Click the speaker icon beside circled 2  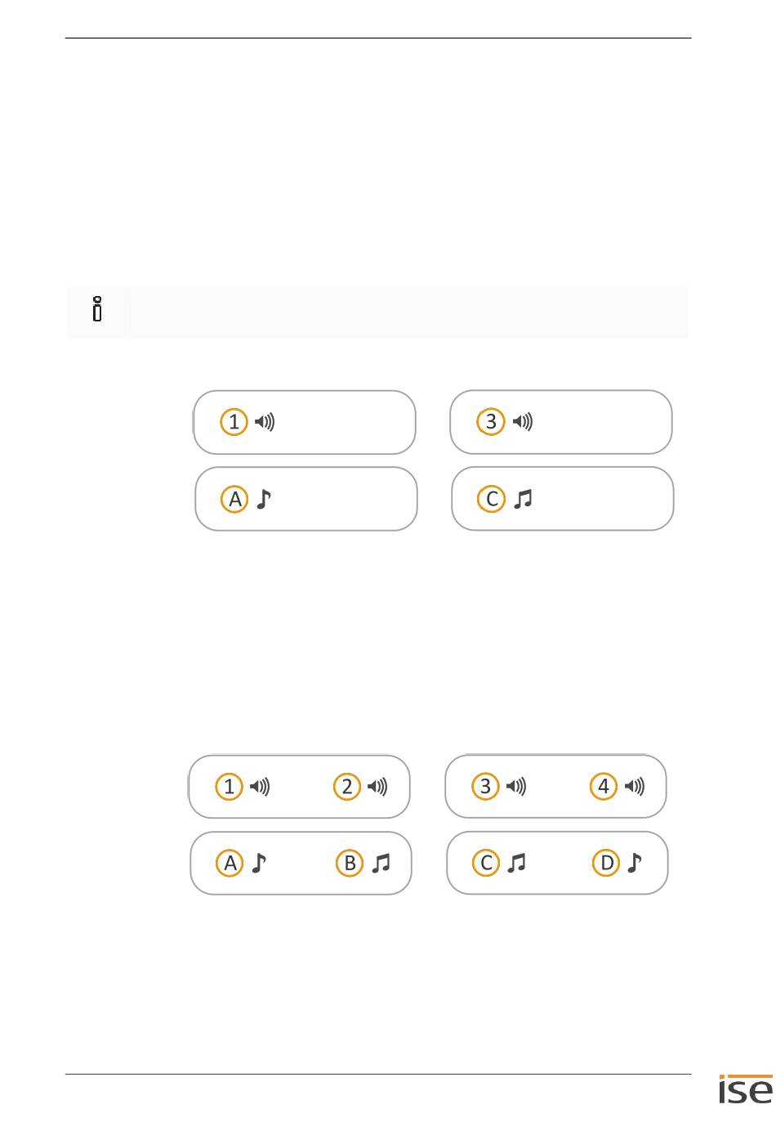pyautogui.click(x=377, y=787)
